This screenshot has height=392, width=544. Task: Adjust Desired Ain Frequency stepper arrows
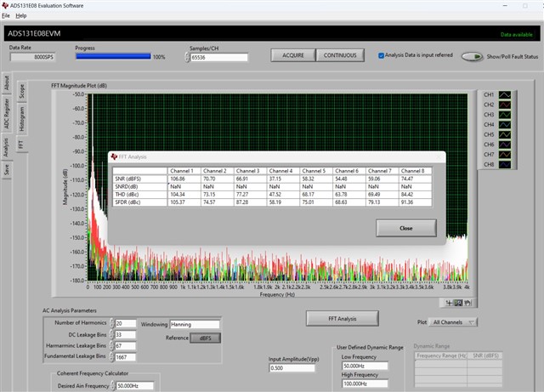(x=113, y=386)
